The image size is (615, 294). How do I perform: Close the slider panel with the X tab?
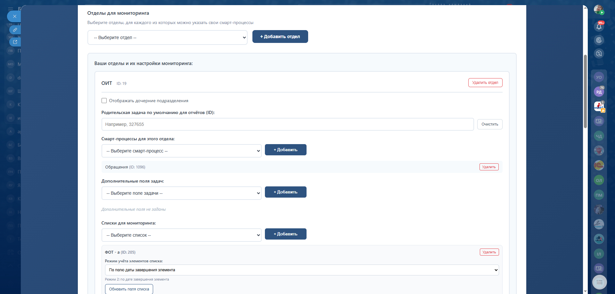pyautogui.click(x=14, y=16)
